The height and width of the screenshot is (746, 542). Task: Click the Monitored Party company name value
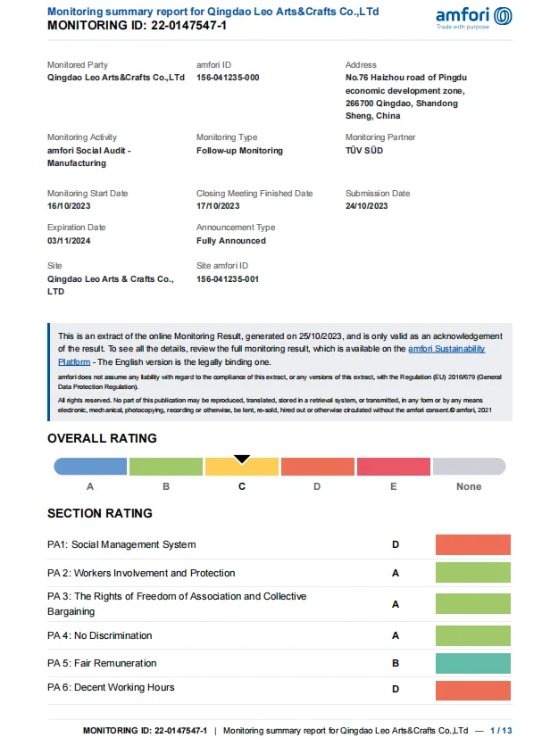[x=116, y=78]
